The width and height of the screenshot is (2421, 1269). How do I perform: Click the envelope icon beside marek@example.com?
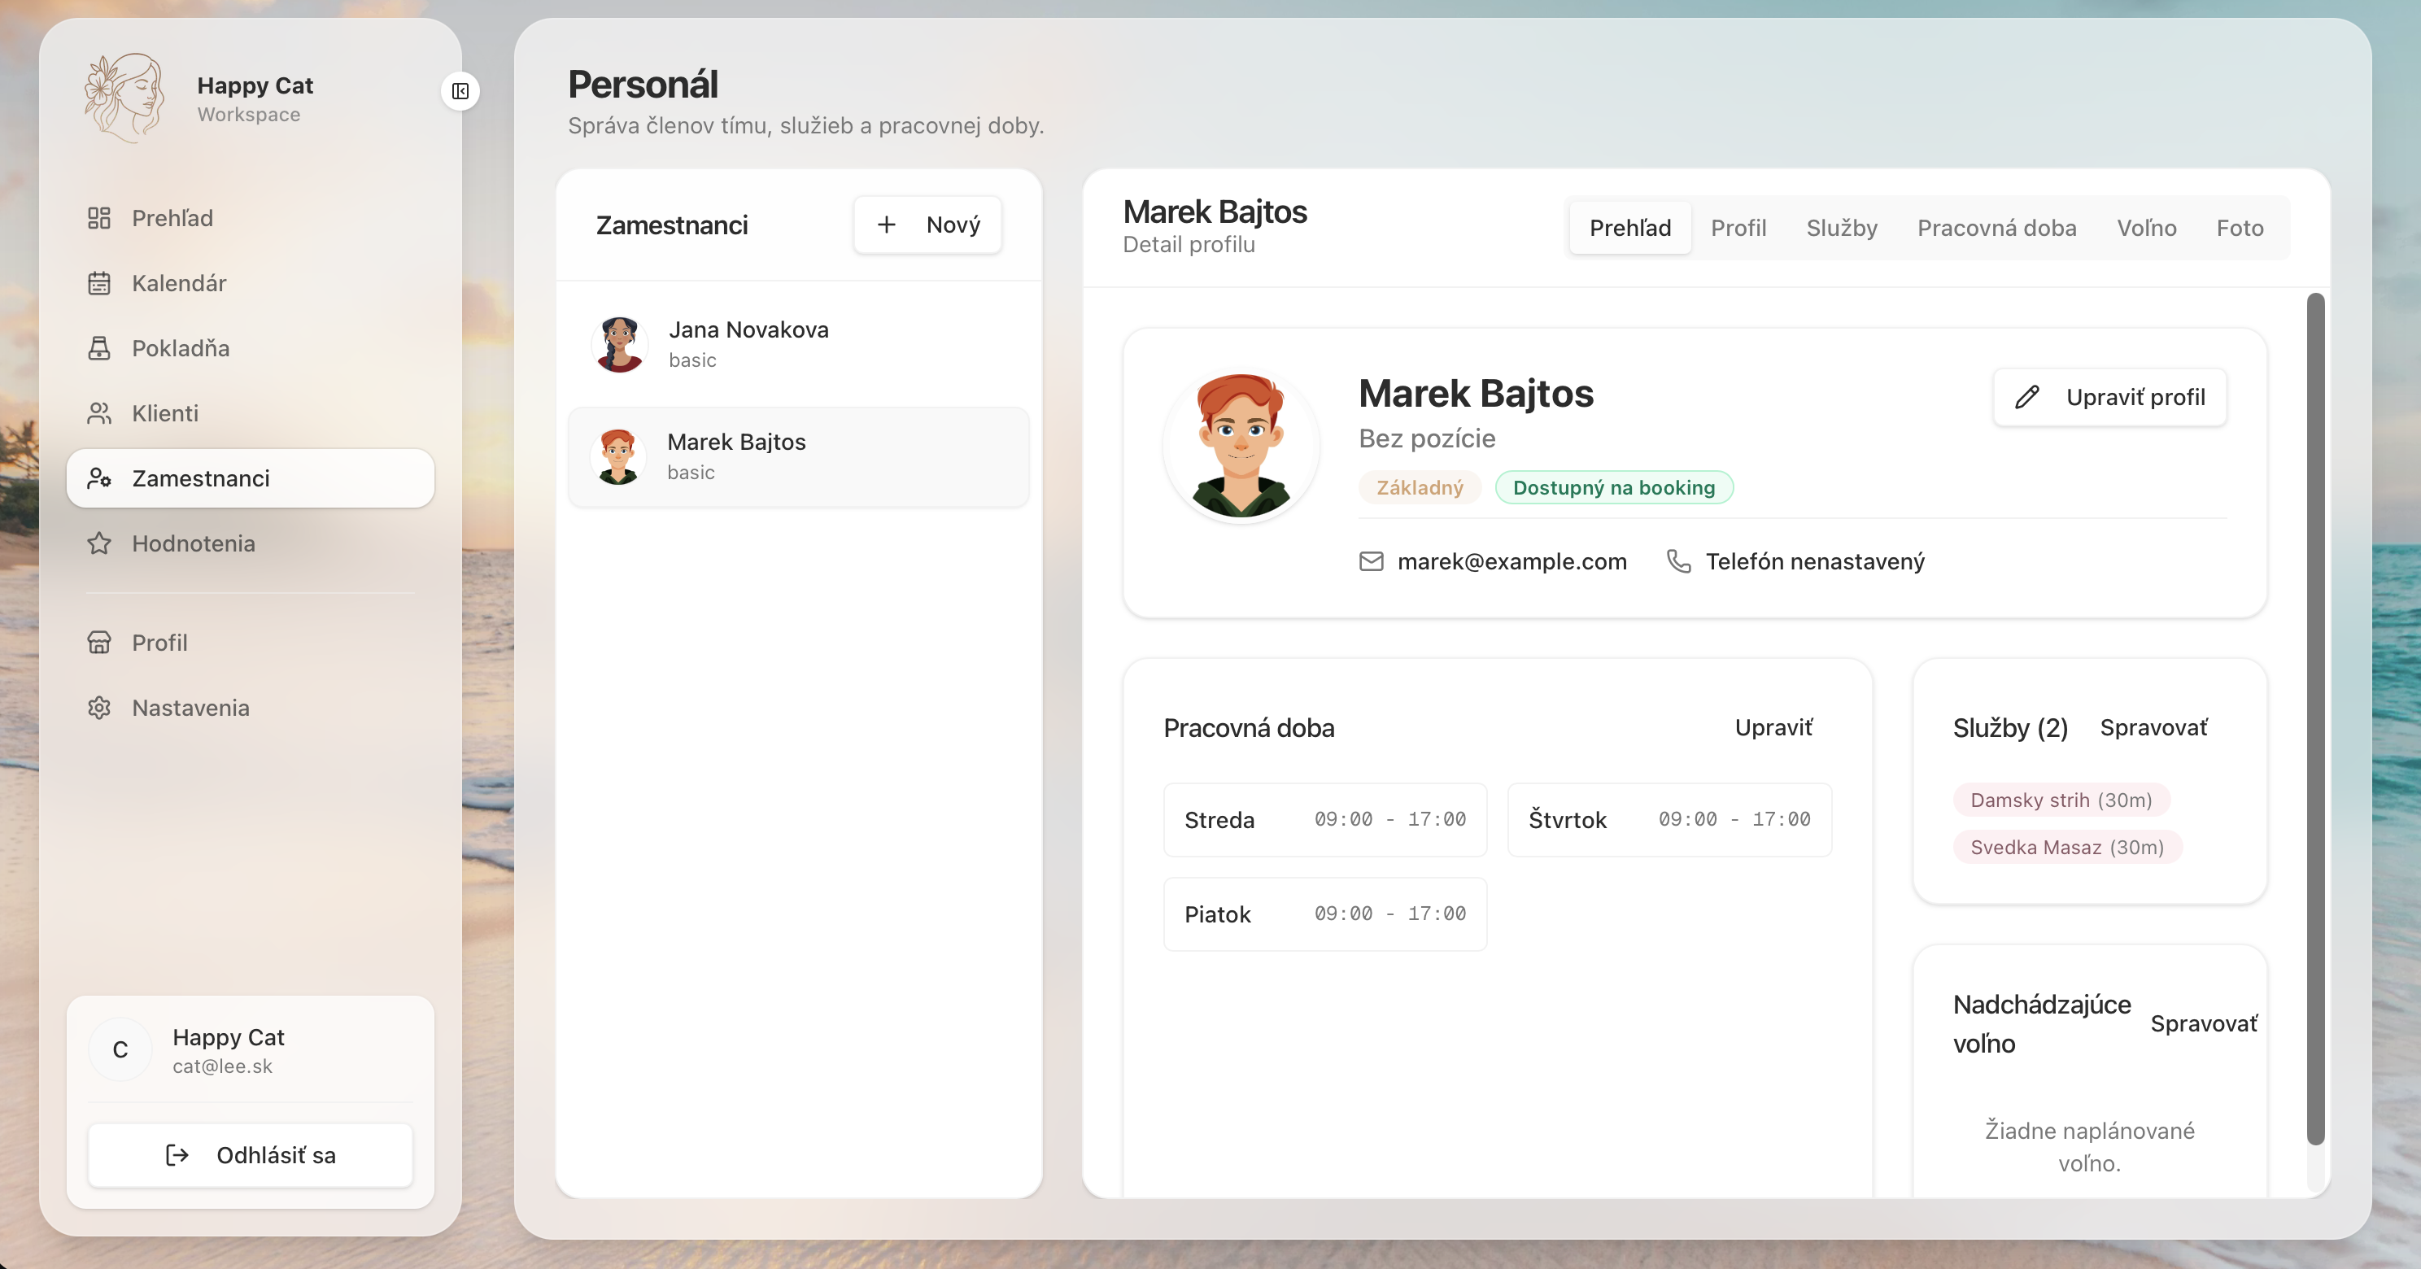click(1372, 561)
